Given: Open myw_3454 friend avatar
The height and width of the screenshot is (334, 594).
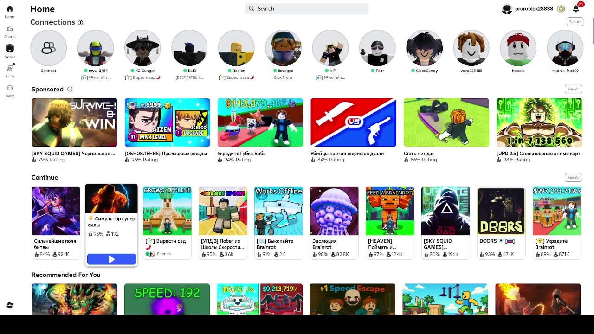Looking at the screenshot, I should pyautogui.click(x=95, y=48).
